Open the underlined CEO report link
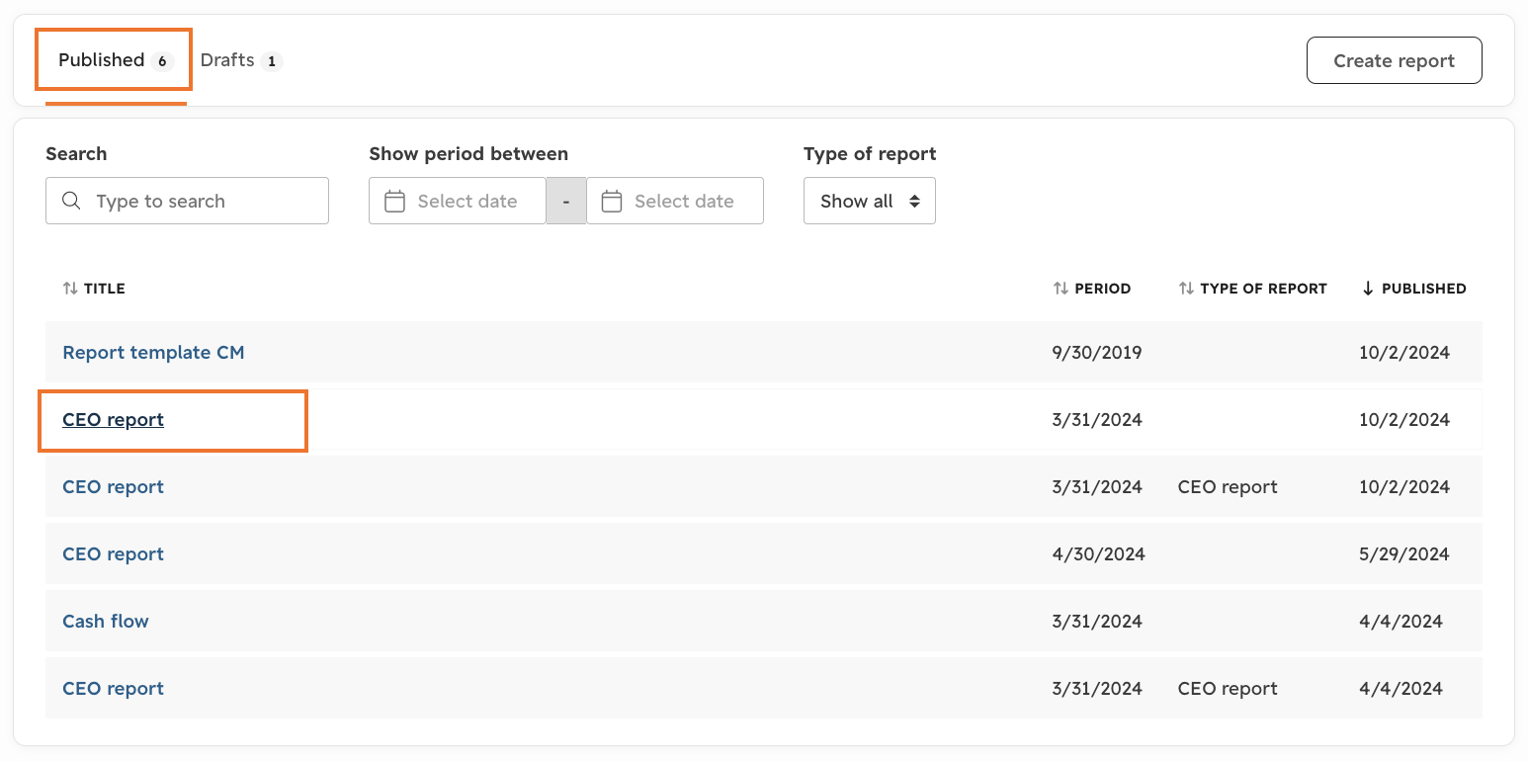The width and height of the screenshot is (1528, 761). click(x=113, y=419)
